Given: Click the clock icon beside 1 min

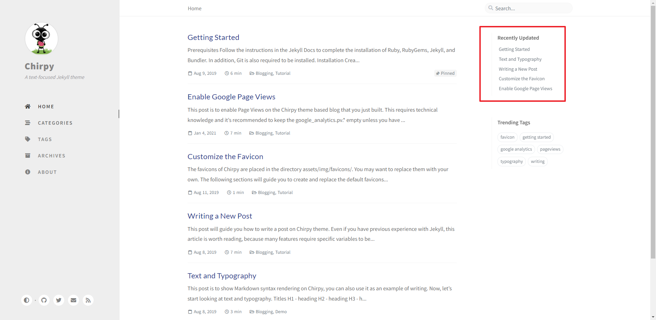Looking at the screenshot, I should point(229,193).
